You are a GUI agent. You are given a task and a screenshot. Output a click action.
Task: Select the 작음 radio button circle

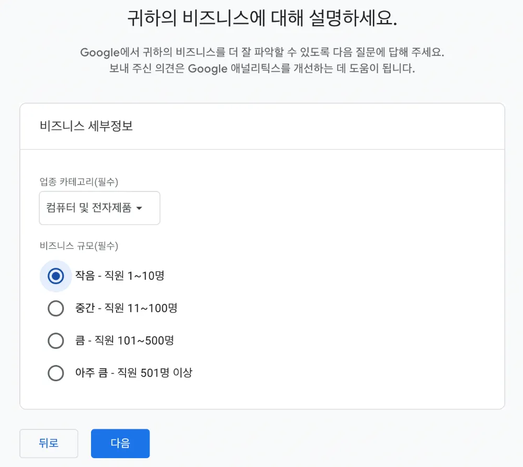tap(56, 276)
